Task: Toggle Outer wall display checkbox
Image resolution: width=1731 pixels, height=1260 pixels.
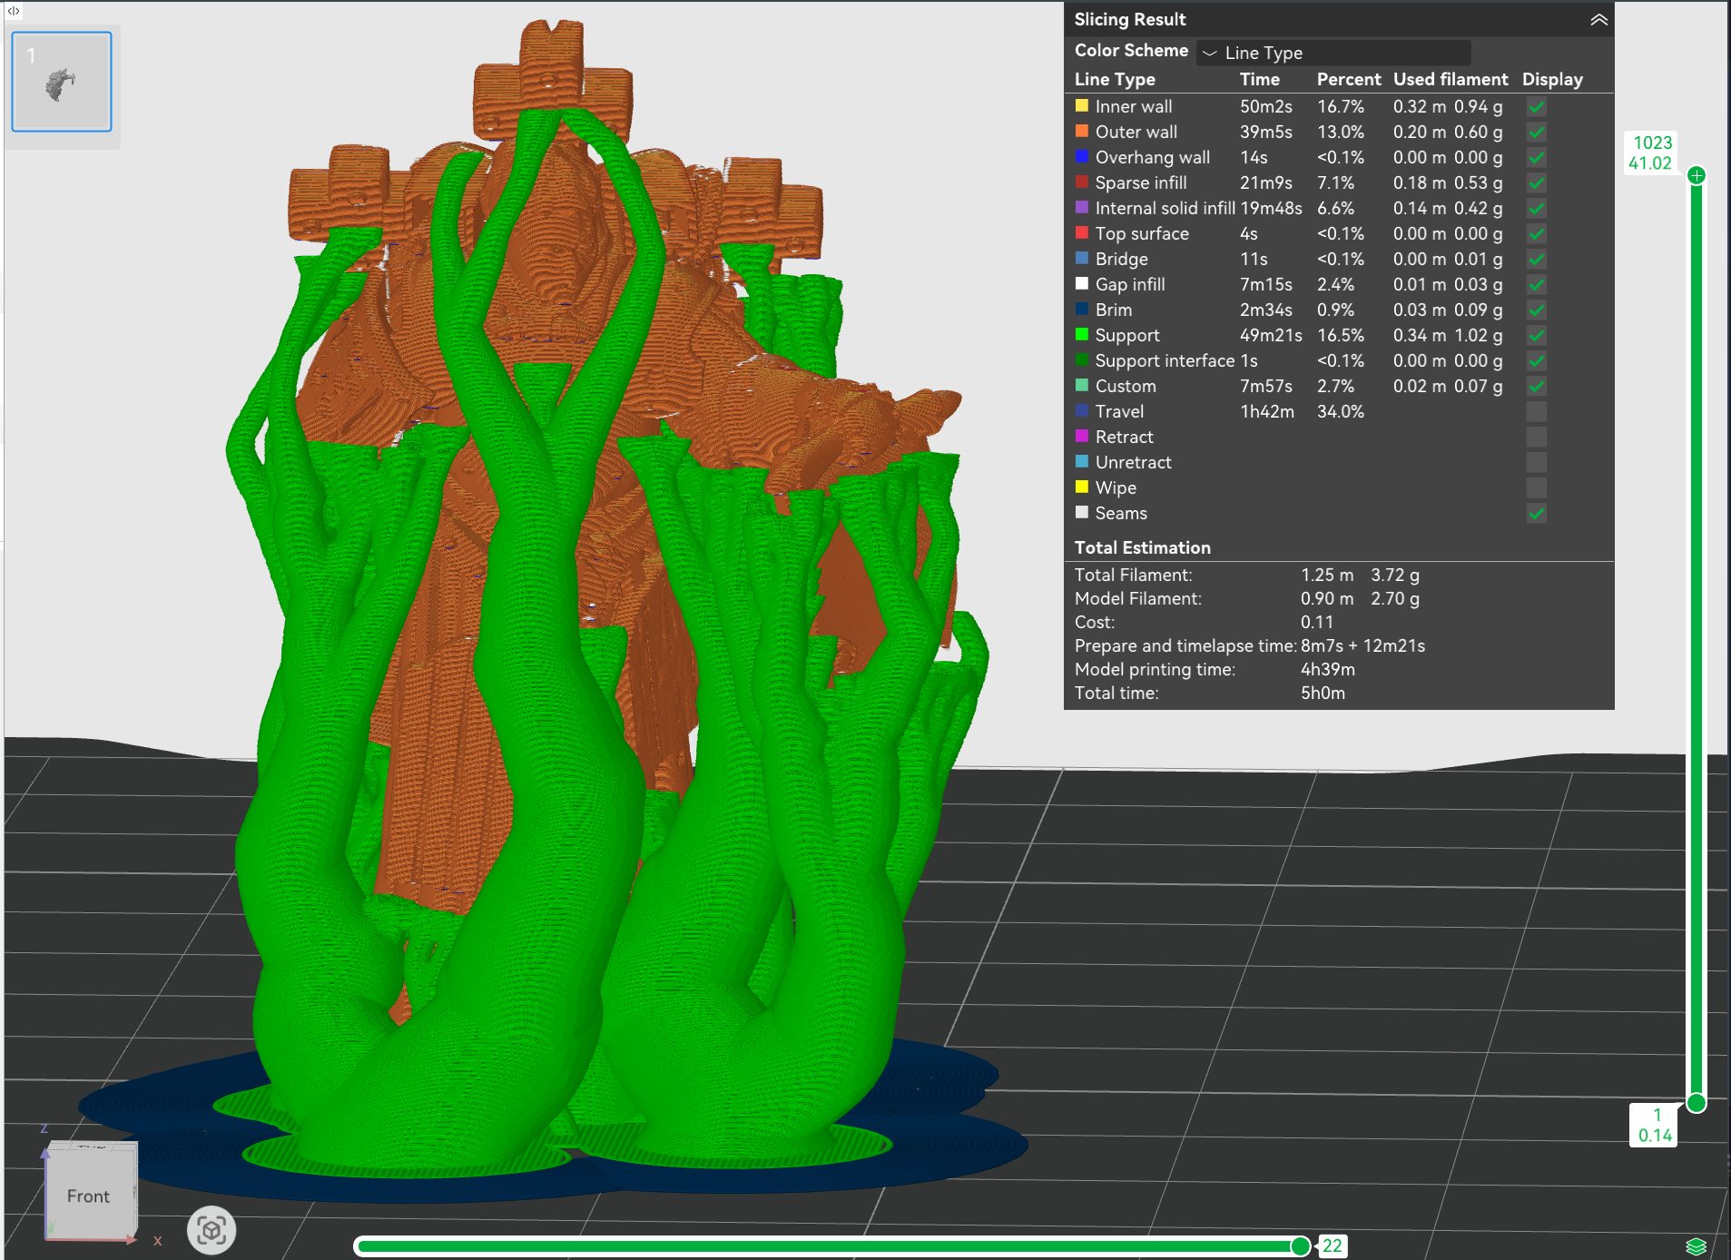Action: coord(1536,133)
